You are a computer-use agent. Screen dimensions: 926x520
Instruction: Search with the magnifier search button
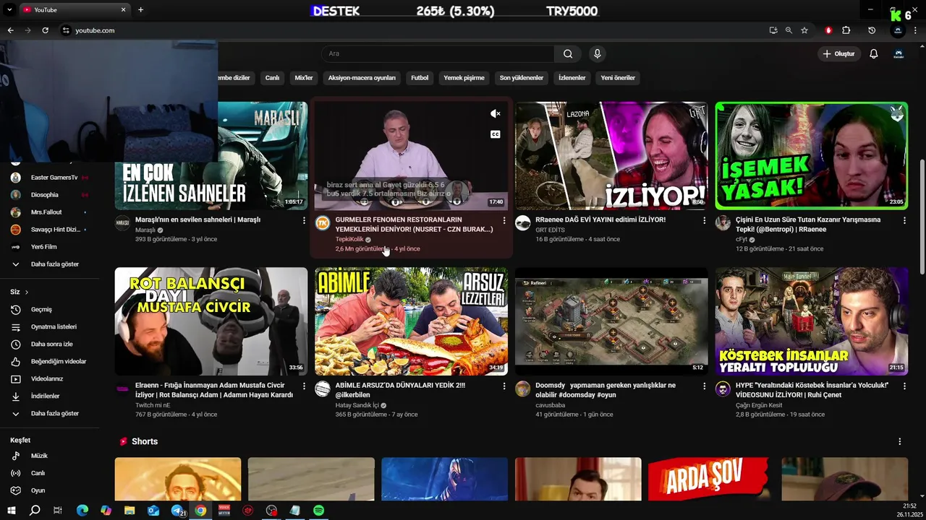568,53
